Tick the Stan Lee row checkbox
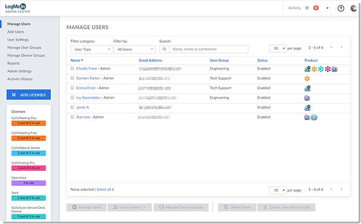This screenshot has width=361, height=224. [73, 117]
